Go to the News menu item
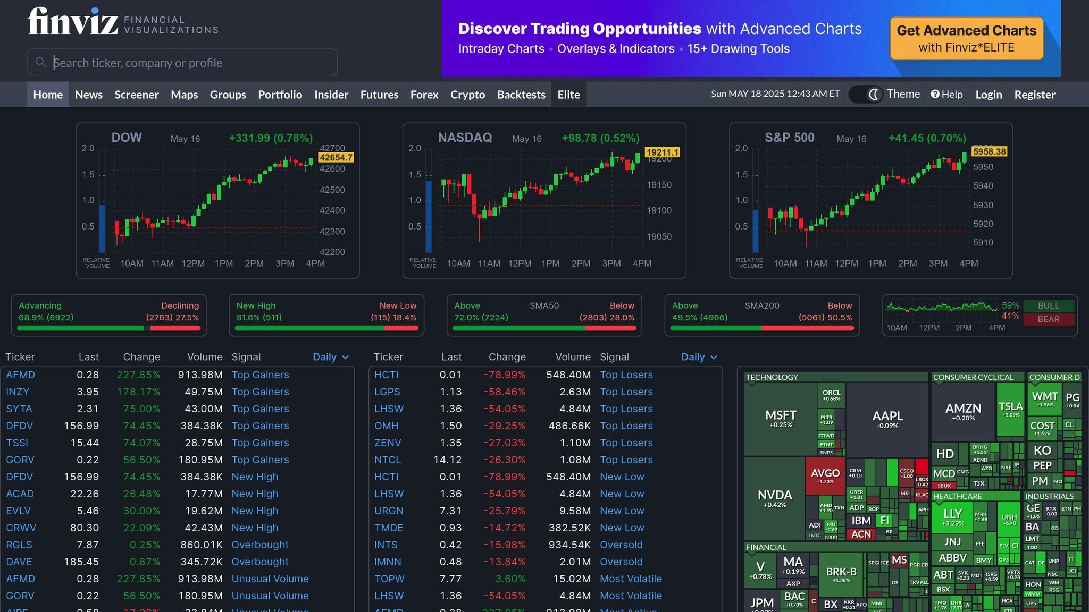Viewport: 1089px width, 612px height. (x=89, y=95)
